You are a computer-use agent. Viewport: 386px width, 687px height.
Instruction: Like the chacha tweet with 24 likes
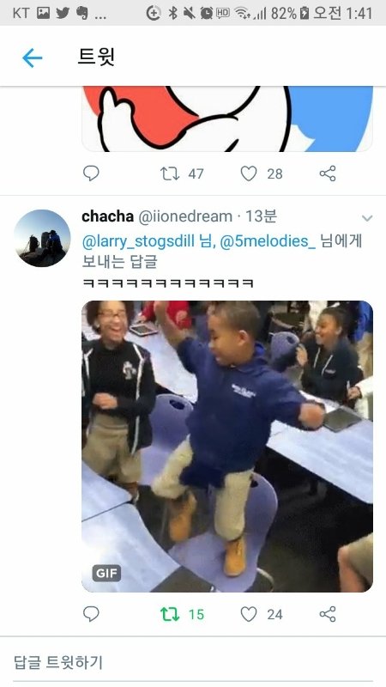click(249, 614)
